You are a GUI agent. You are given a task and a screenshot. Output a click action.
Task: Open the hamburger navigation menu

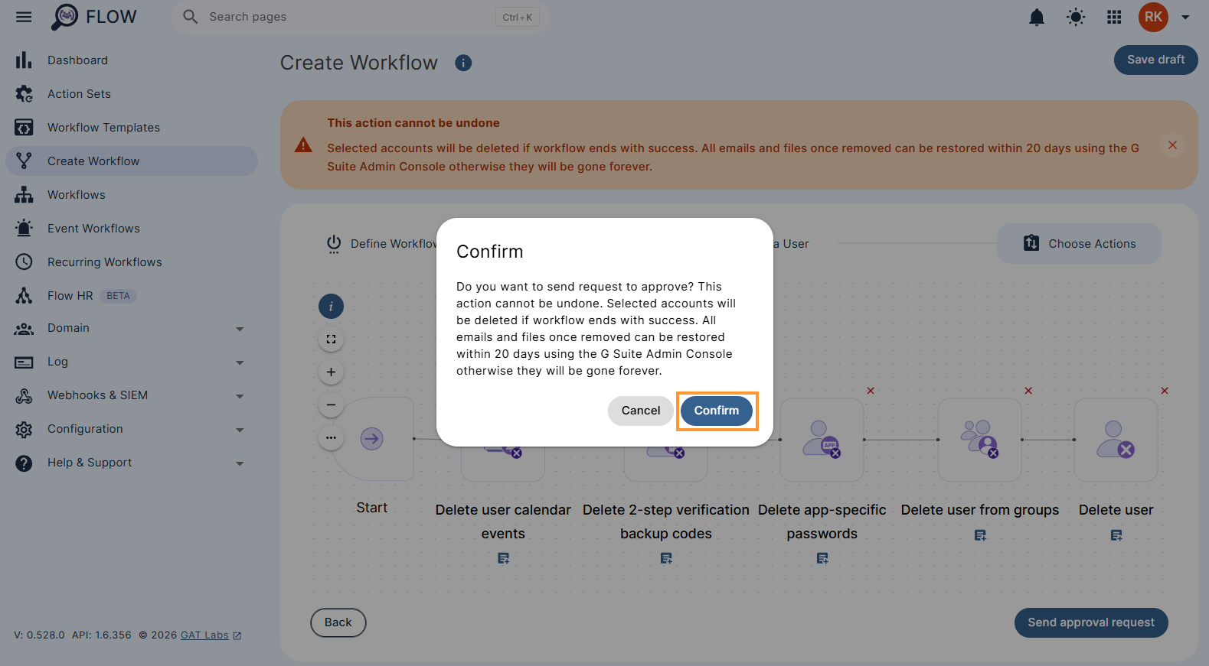coord(24,17)
